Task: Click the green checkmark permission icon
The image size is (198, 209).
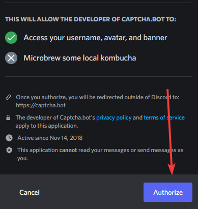Action: coord(11,38)
